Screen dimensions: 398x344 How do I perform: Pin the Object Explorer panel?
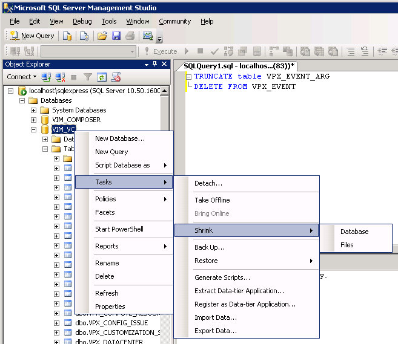[x=154, y=64]
